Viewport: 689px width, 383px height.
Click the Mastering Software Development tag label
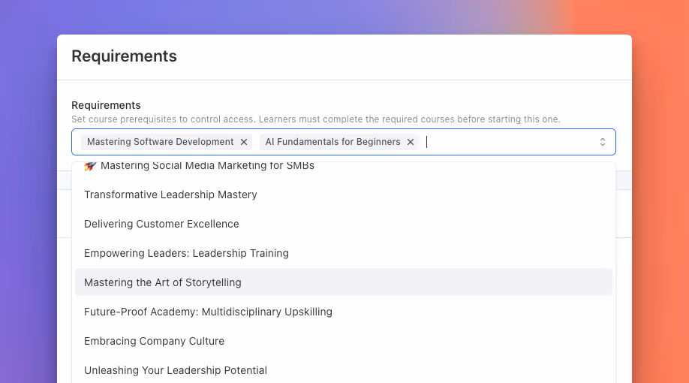pyautogui.click(x=161, y=142)
